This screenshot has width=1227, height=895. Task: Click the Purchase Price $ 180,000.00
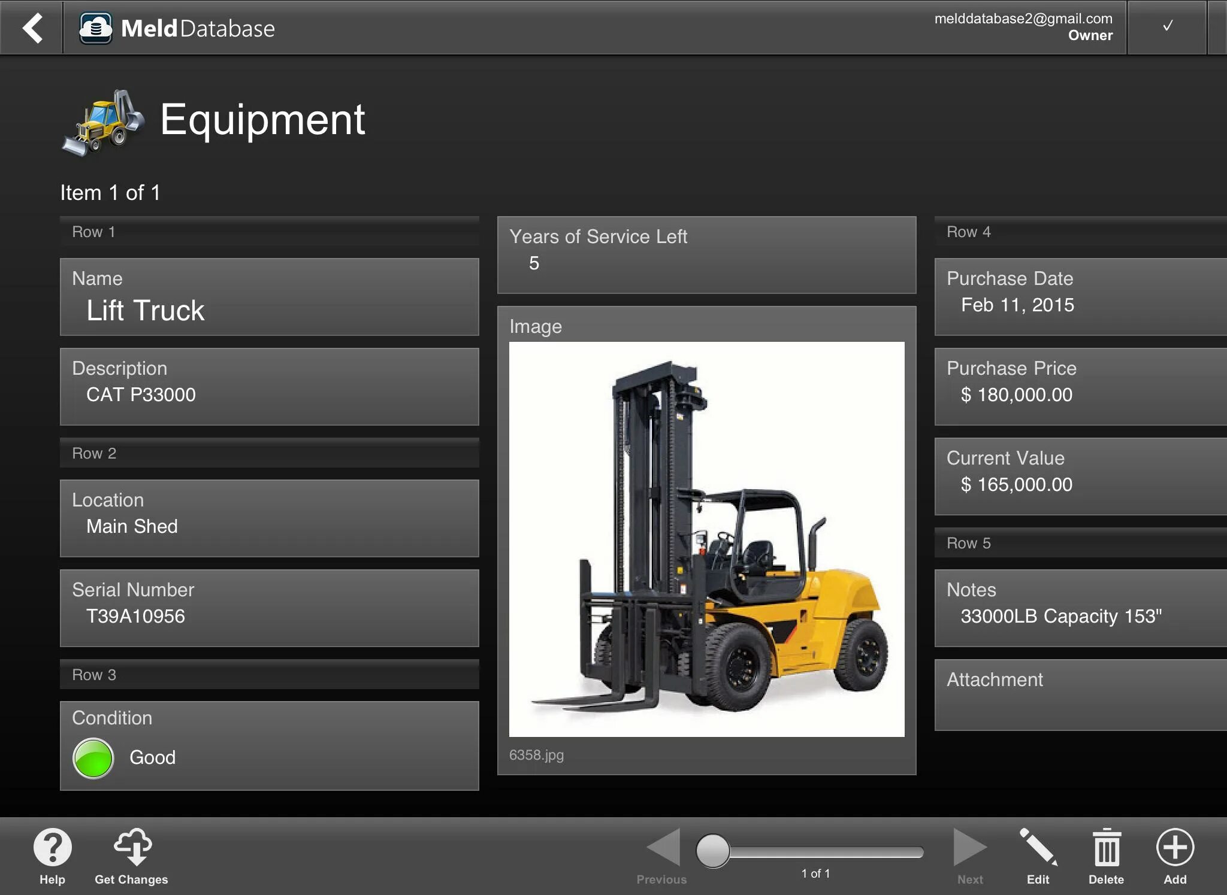tap(1081, 387)
